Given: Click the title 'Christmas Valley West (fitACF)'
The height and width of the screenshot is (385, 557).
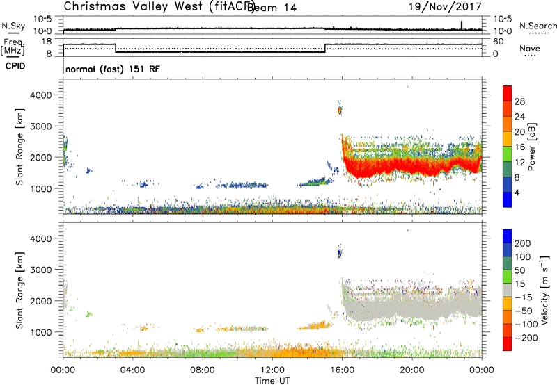Looking at the screenshot, I should [x=159, y=7].
